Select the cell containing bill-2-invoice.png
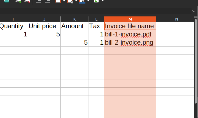Viewport: 198px width, 118px height. [x=130, y=42]
